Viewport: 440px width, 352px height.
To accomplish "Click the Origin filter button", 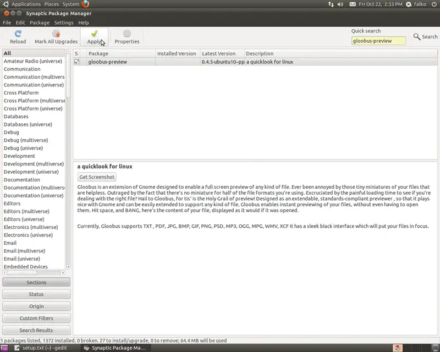I will click(36, 306).
